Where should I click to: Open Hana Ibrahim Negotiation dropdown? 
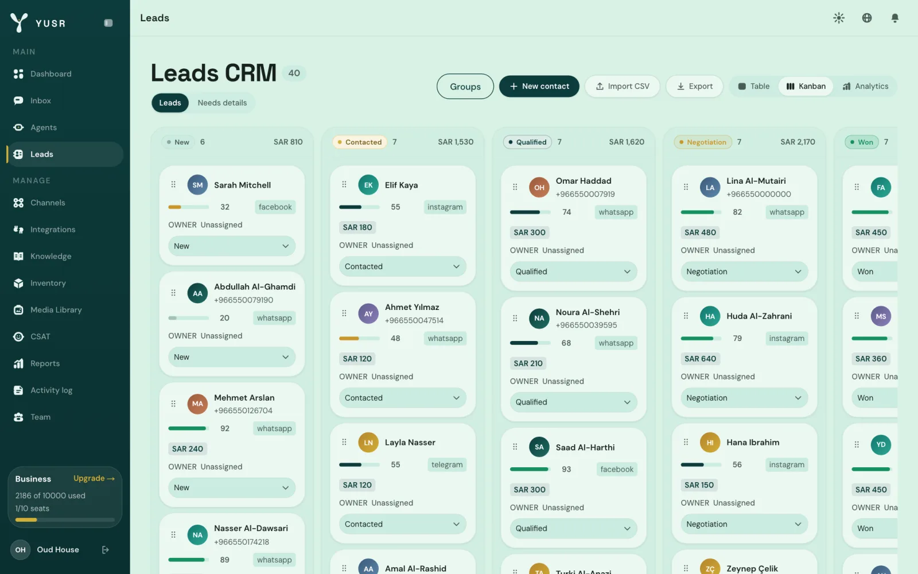(x=744, y=524)
